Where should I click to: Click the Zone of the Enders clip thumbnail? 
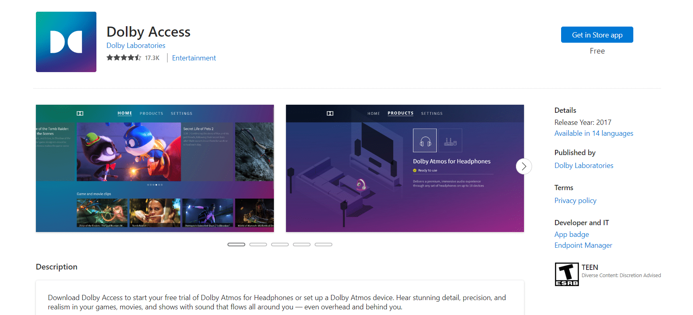click(x=102, y=213)
